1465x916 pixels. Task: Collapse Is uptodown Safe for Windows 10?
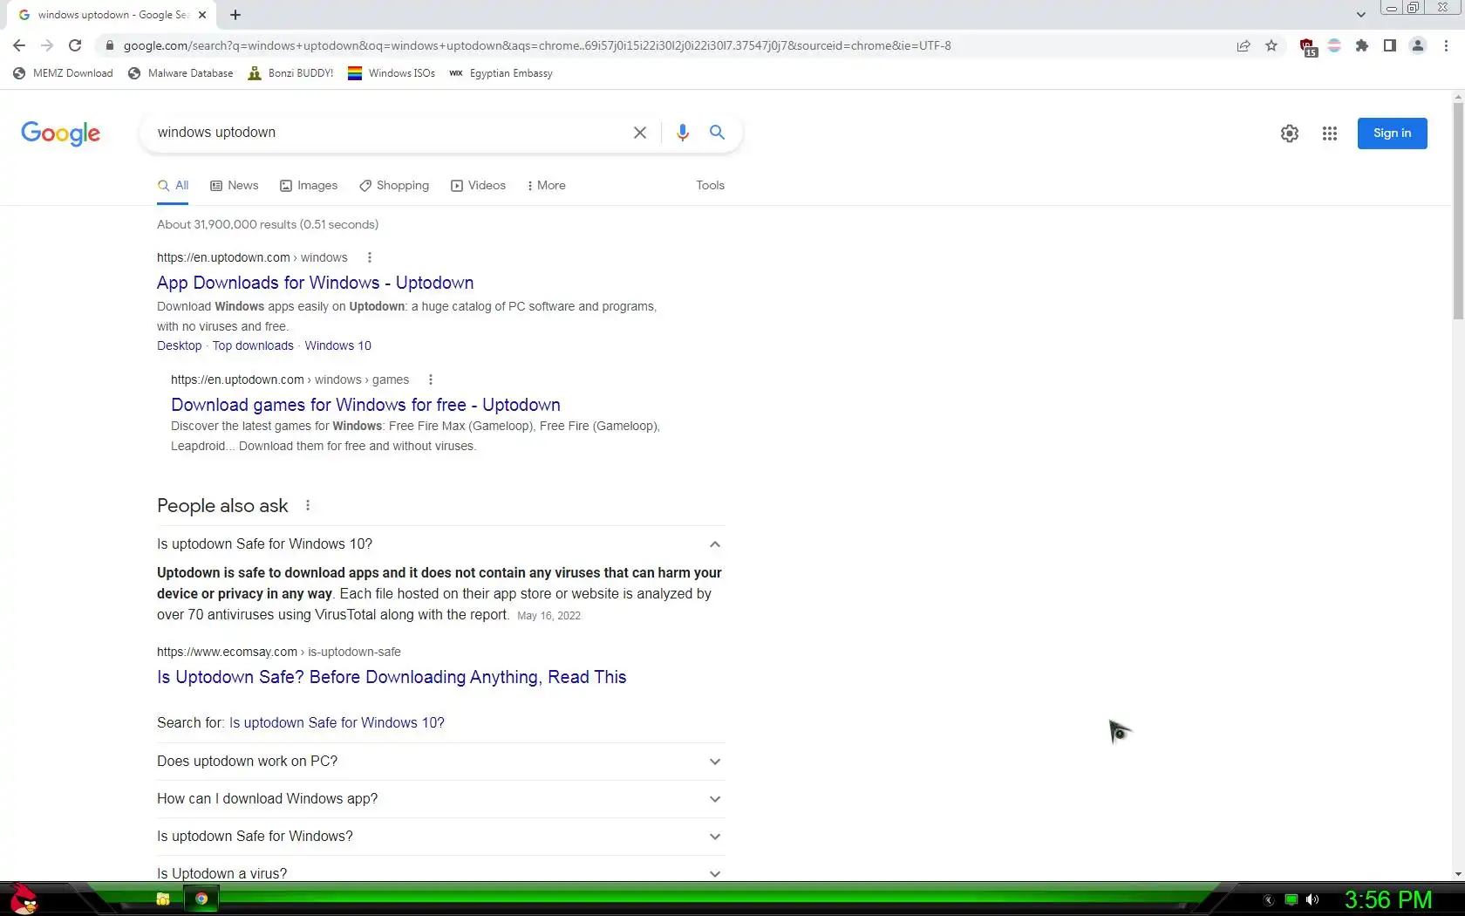(x=440, y=544)
